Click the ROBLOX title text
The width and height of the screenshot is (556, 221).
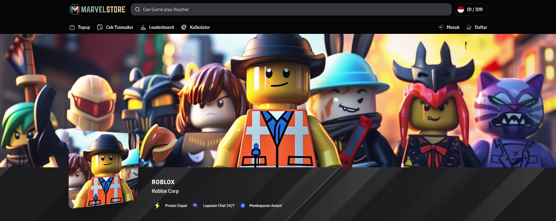163,182
